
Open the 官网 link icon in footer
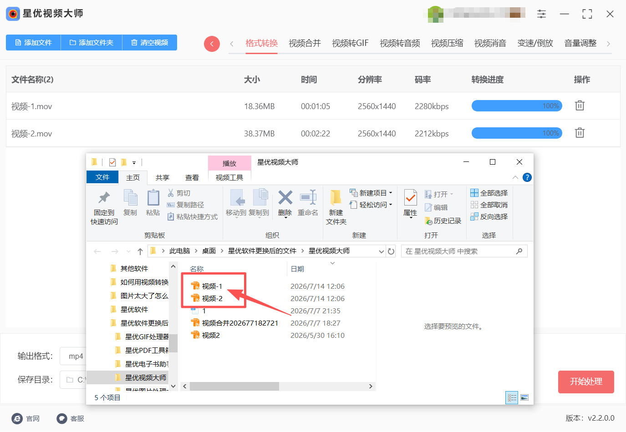[17, 418]
